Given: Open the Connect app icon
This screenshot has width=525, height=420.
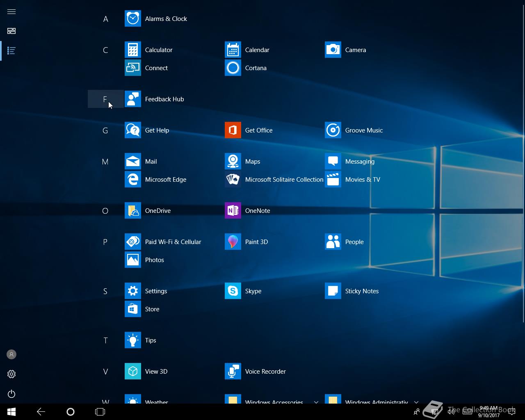Looking at the screenshot, I should point(133,68).
